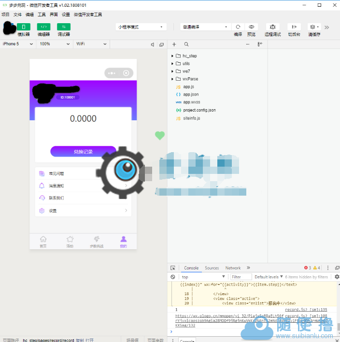Toggle the editor (编辑器) panel
Image resolution: width=340 pixels, height=342 pixels.
43,27
